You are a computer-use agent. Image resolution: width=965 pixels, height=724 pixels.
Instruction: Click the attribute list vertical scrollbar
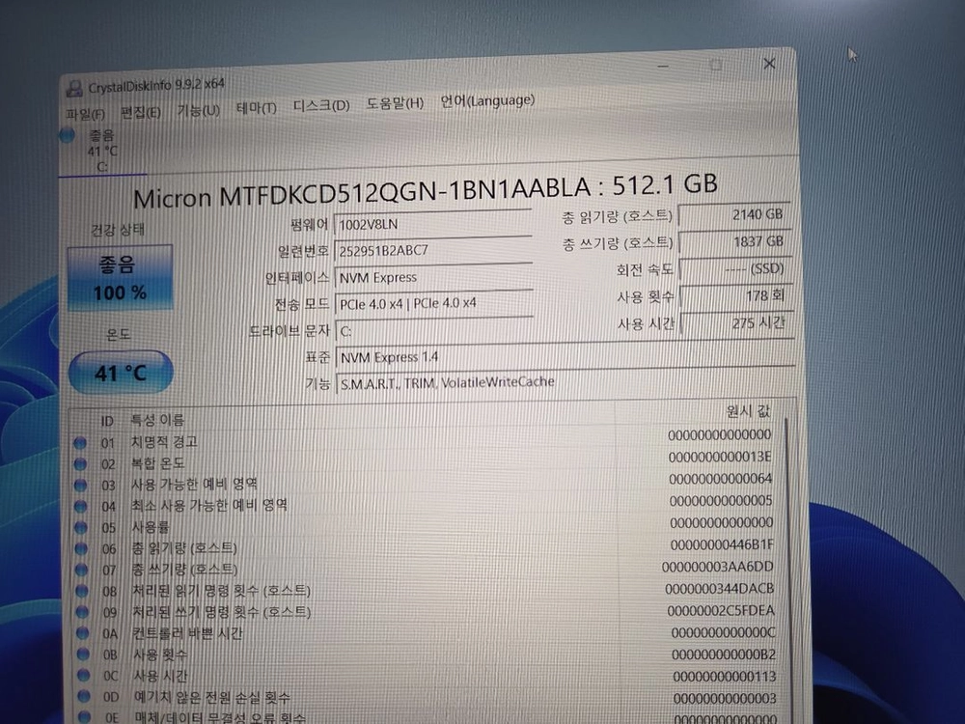[x=786, y=567]
